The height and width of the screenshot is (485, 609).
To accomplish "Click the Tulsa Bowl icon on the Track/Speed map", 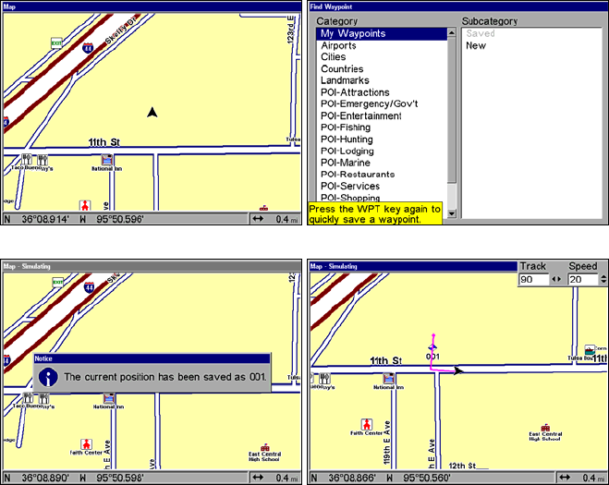I will 590,350.
